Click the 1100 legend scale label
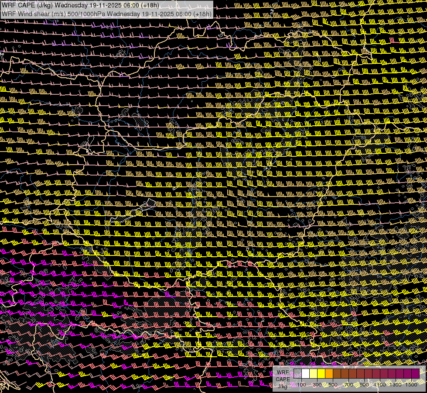The width and height of the screenshot is (427, 393). pyautogui.click(x=379, y=385)
